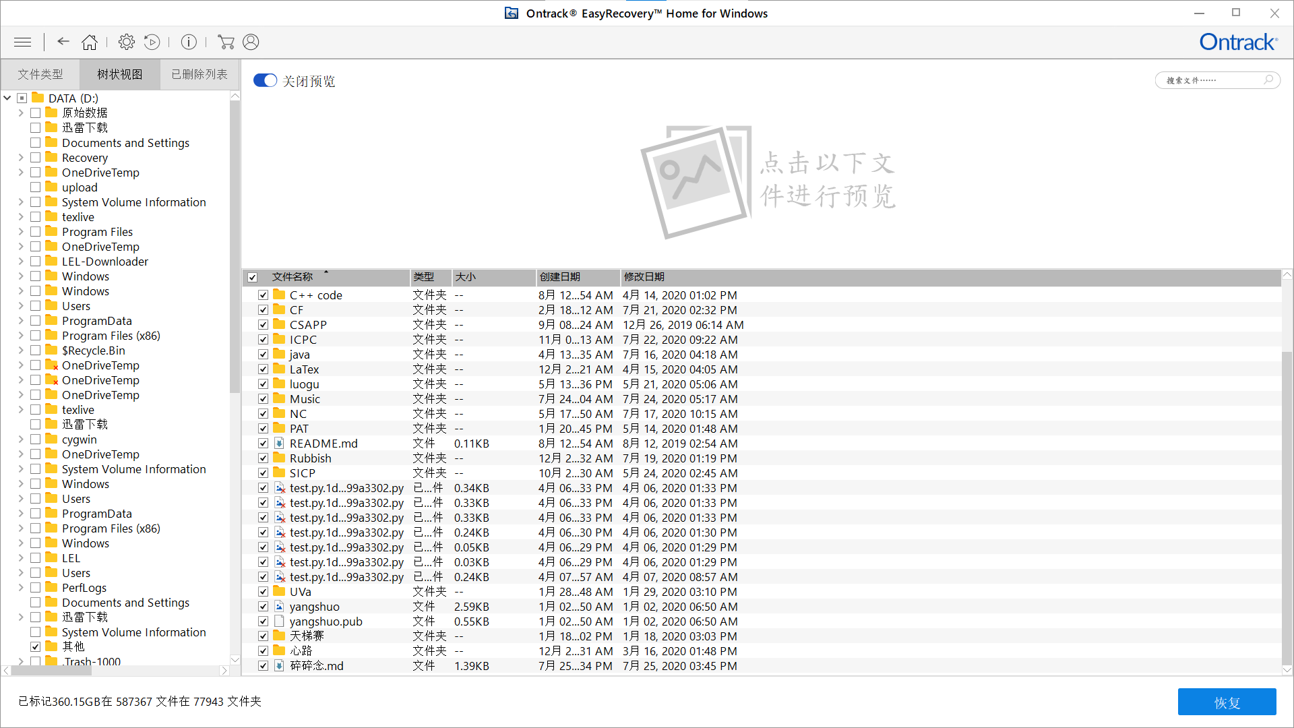
Task: Expand the Program Files folder node
Action: click(x=21, y=232)
